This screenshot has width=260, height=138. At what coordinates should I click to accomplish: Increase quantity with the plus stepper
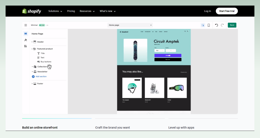pyautogui.click(x=174, y=51)
